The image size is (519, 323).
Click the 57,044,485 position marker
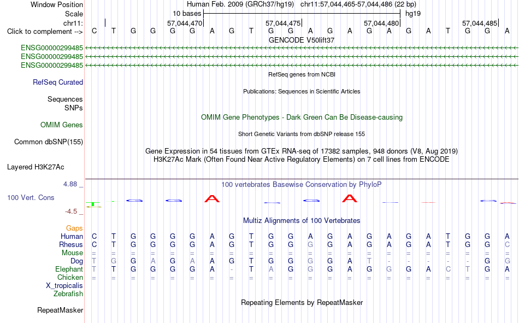point(480,23)
